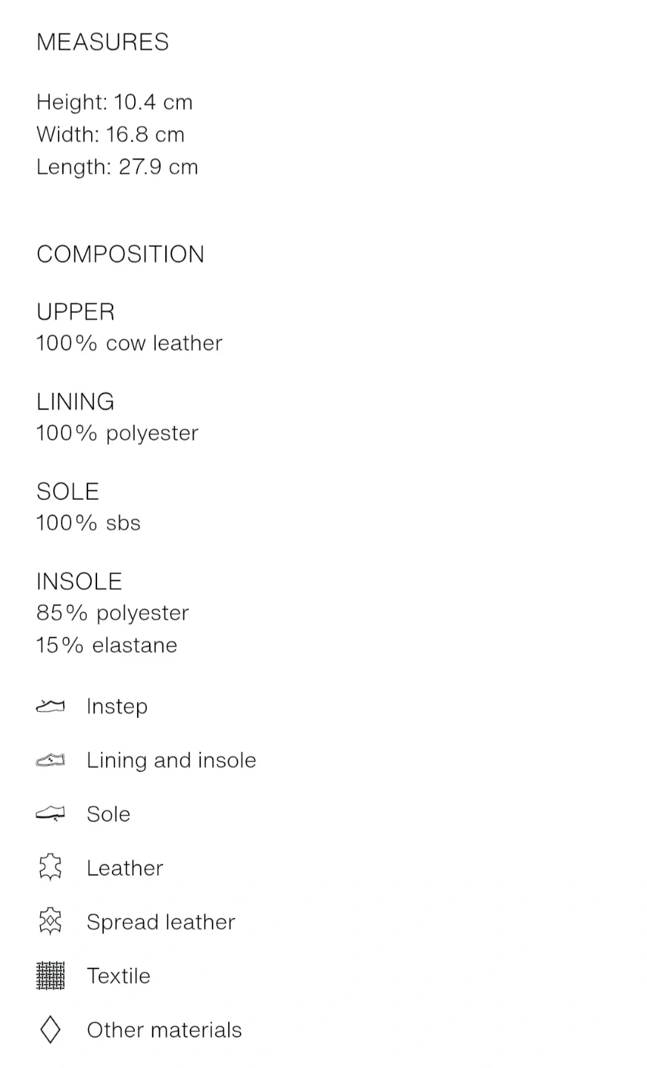The image size is (647, 1068).
Task: Click the 100% cow leather text
Action: tap(129, 343)
